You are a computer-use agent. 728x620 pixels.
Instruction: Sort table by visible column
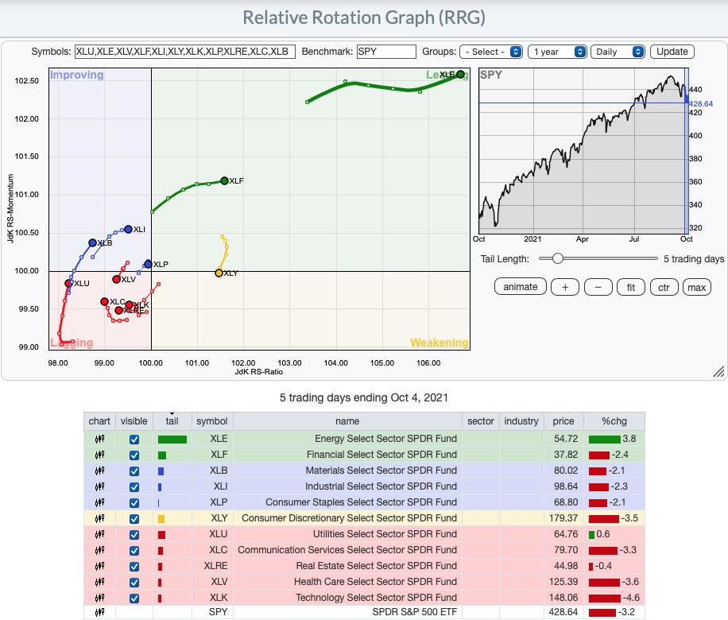(x=134, y=421)
